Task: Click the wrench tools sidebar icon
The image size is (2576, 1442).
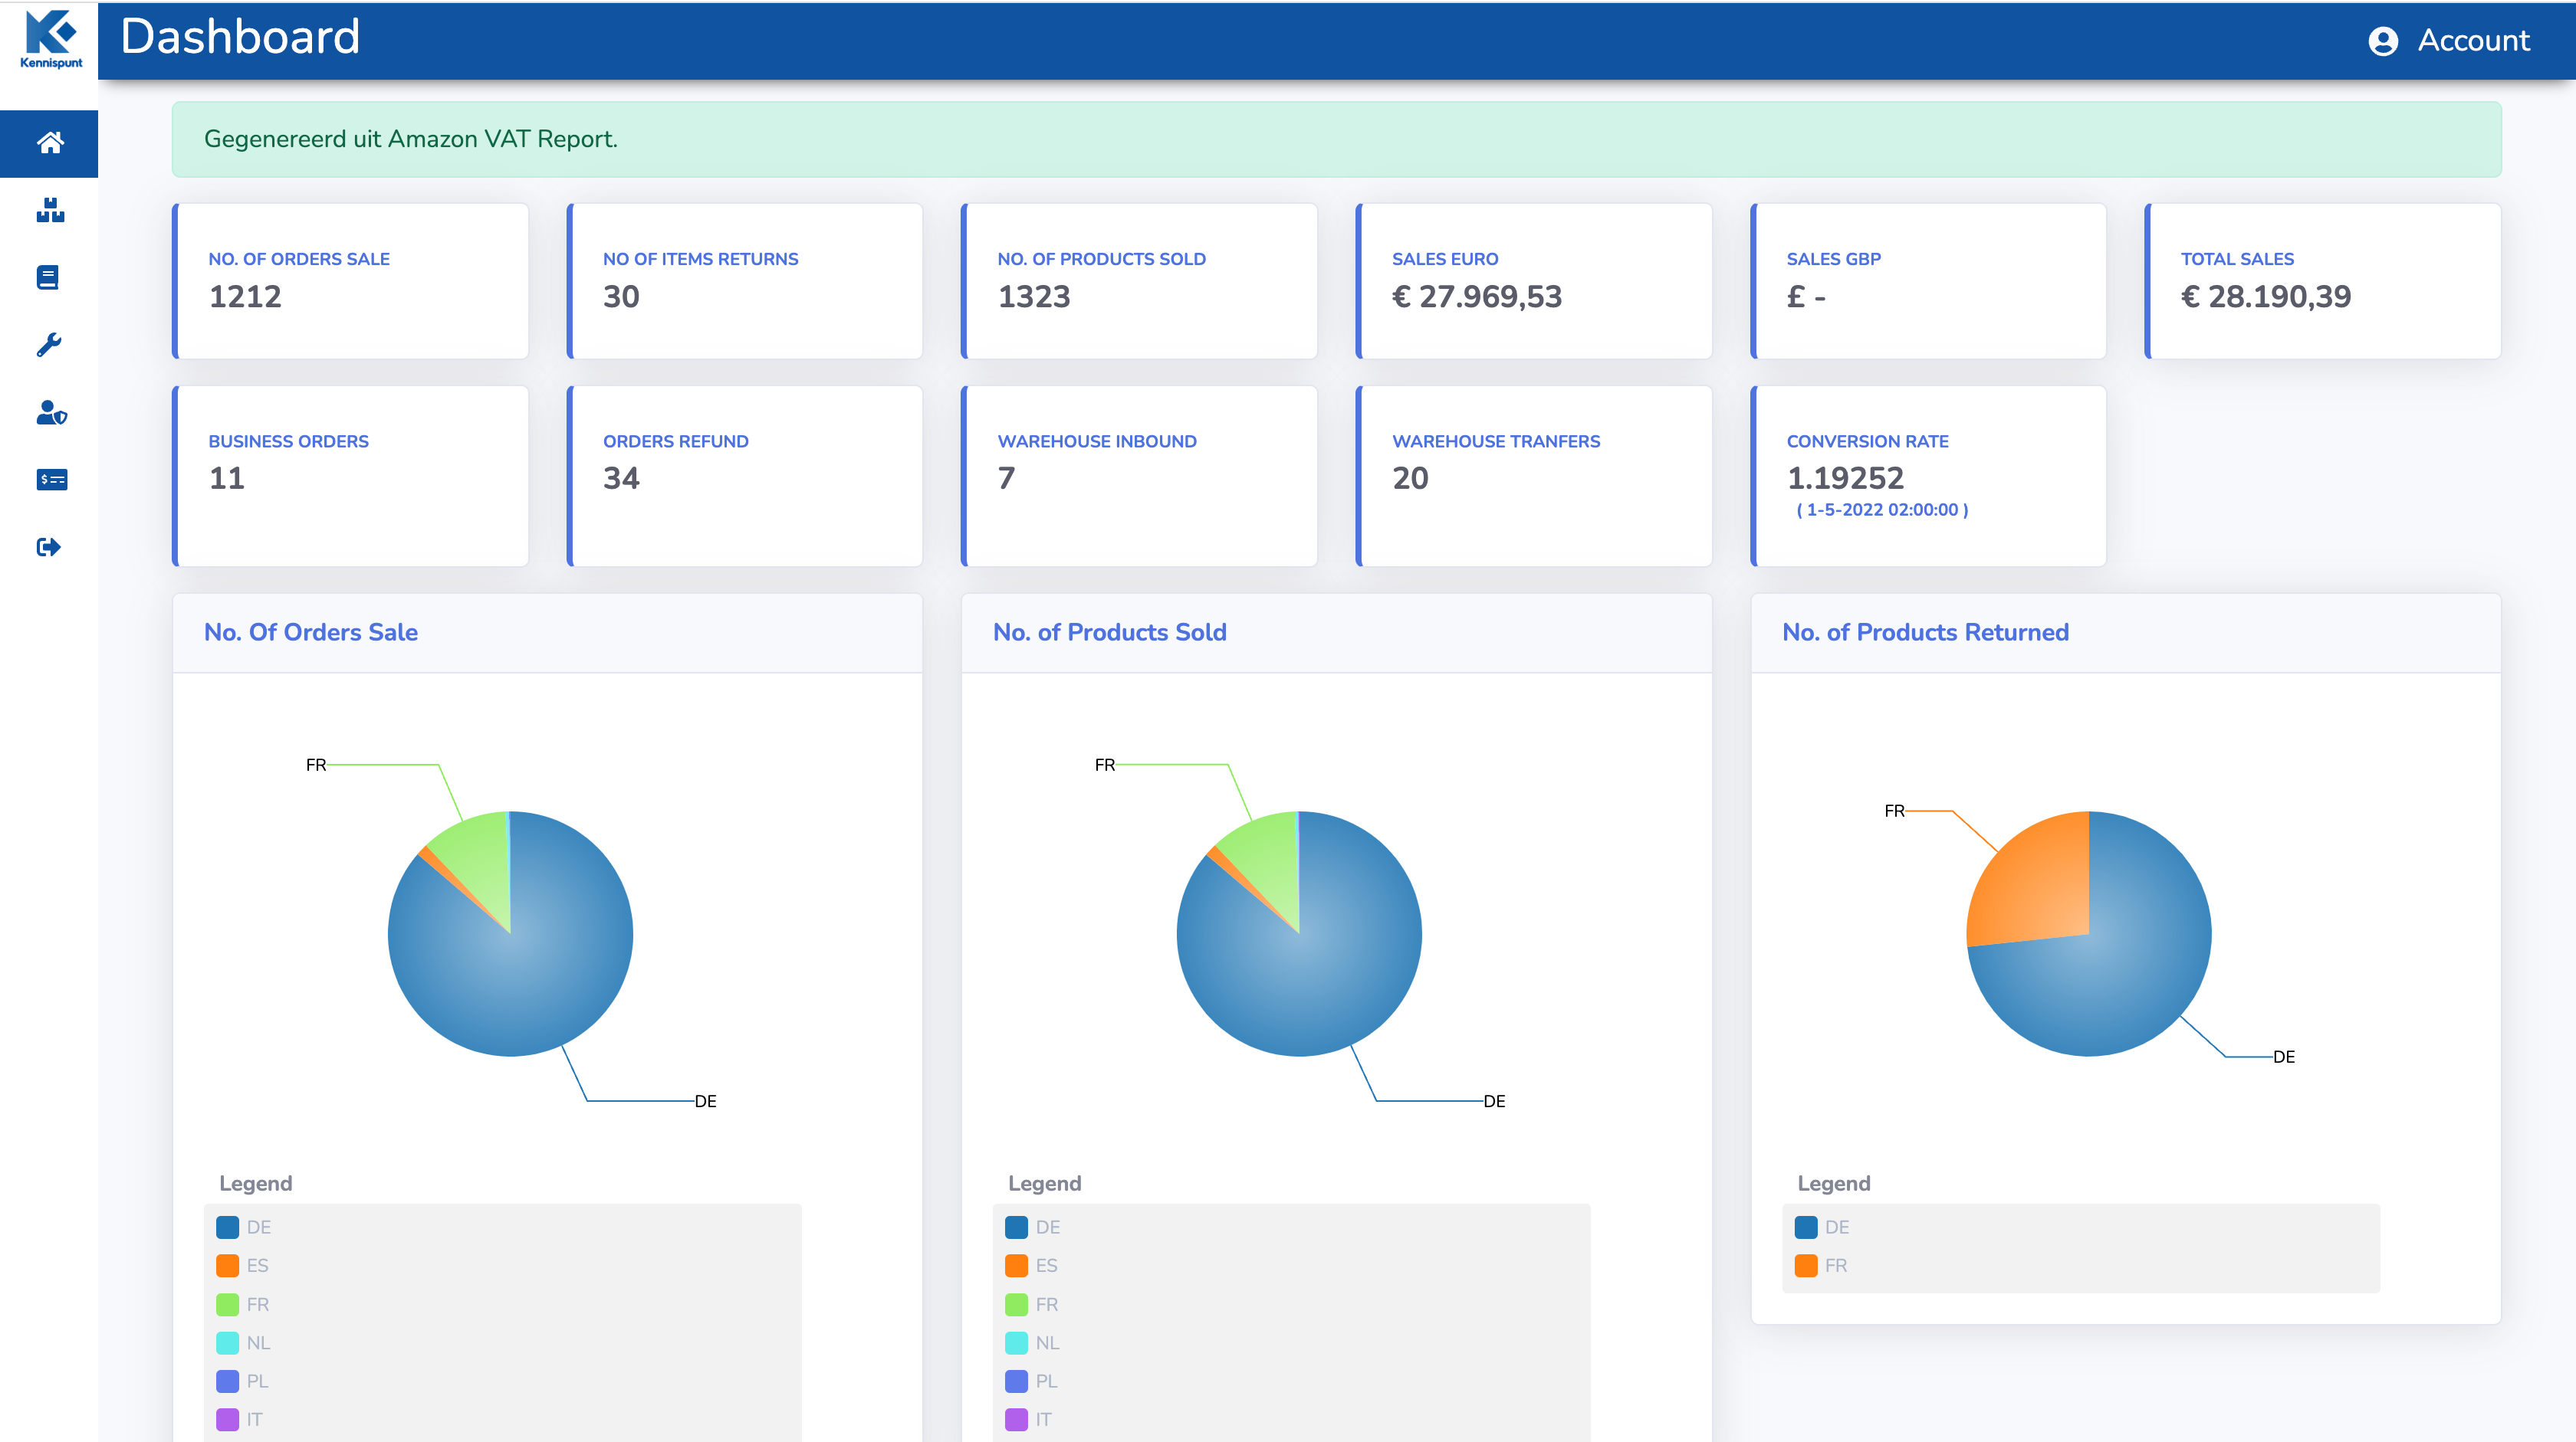Action: coord(49,345)
